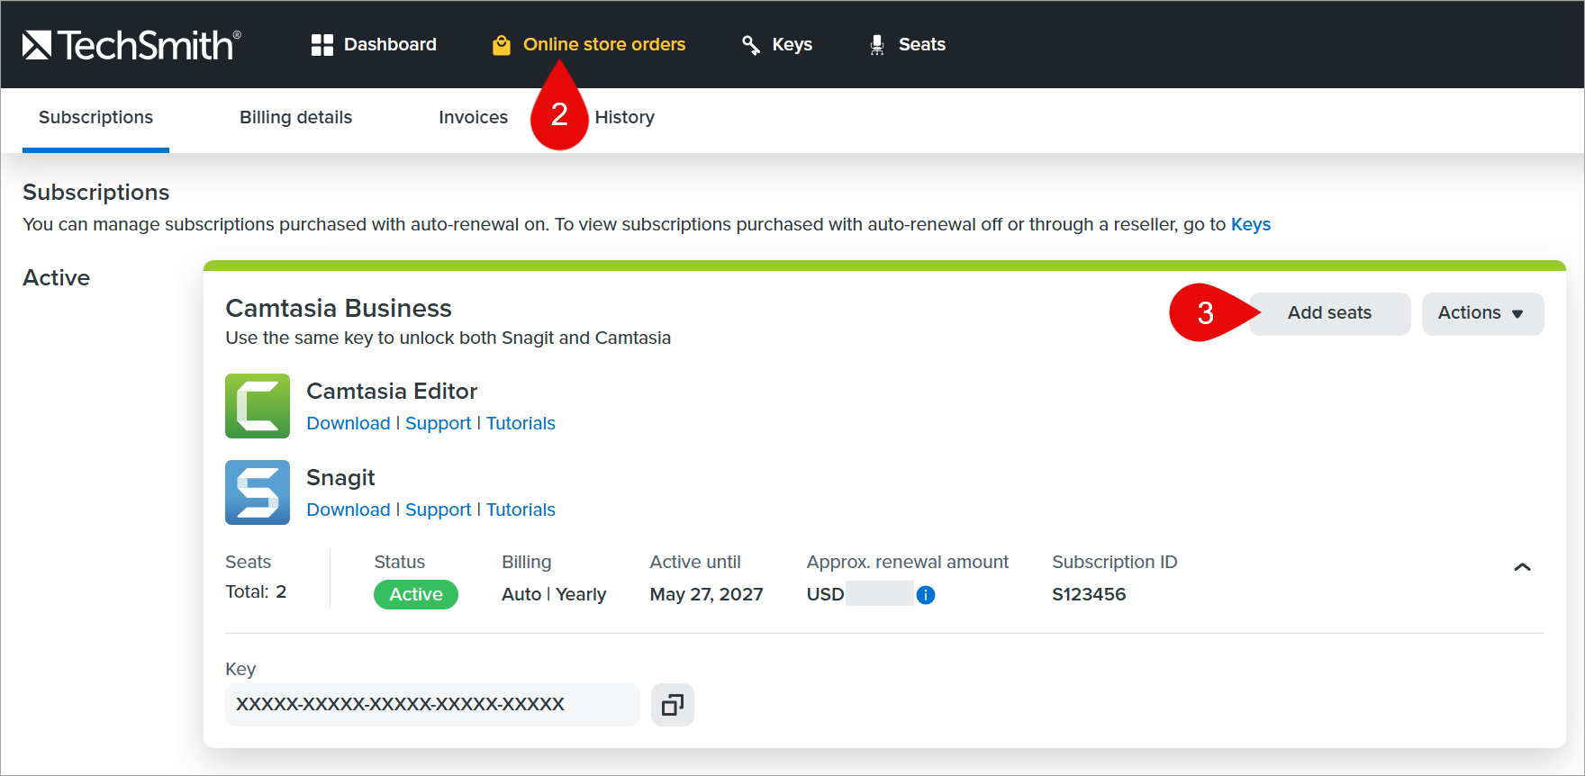Image resolution: width=1585 pixels, height=776 pixels.
Task: Follow the Keys link in the description
Action: pos(1250,224)
